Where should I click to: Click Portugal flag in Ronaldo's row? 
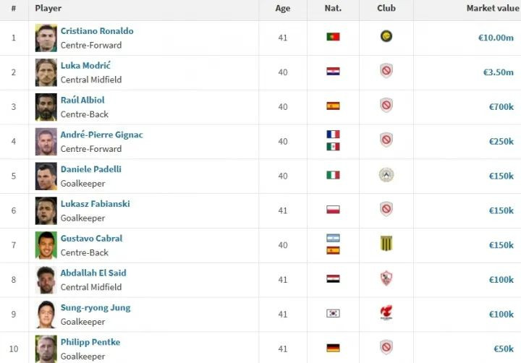click(x=333, y=37)
